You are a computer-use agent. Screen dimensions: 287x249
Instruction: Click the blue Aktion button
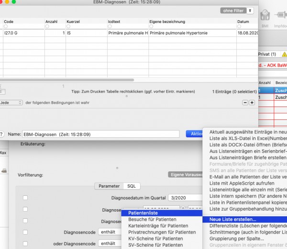pos(195,134)
